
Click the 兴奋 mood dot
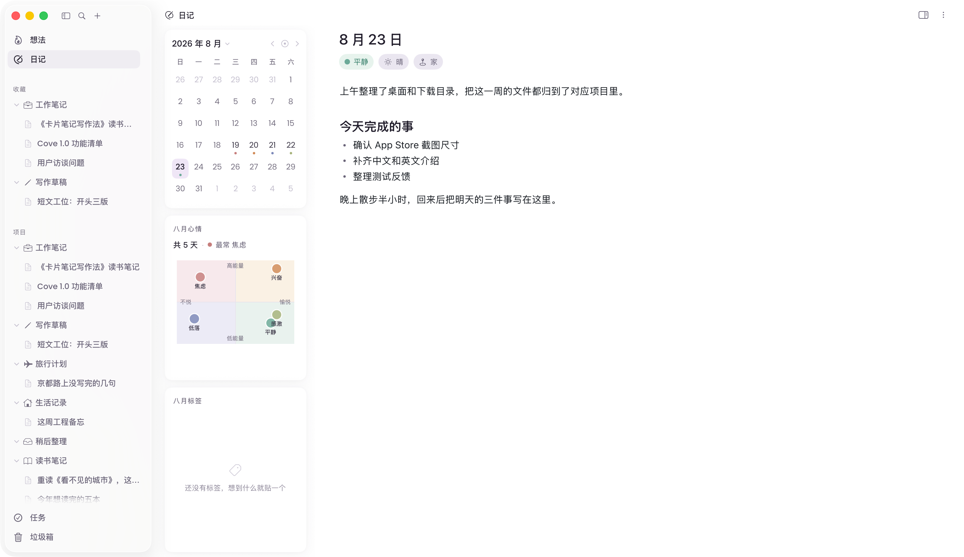click(x=277, y=269)
